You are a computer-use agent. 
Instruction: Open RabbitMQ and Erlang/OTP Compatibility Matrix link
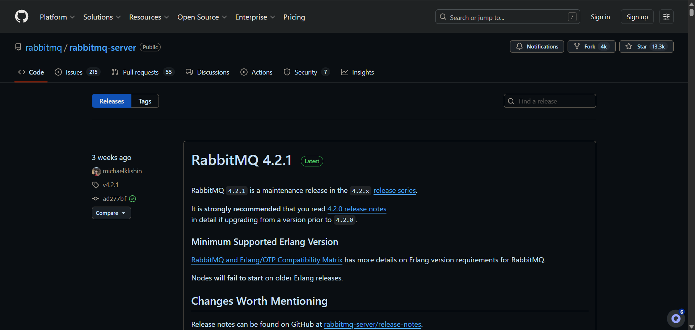(x=267, y=260)
